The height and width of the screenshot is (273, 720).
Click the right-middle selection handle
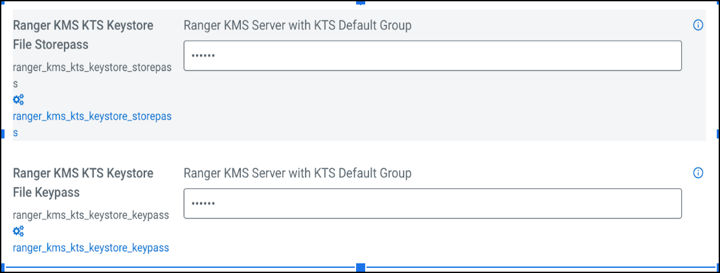pyautogui.click(x=717, y=133)
